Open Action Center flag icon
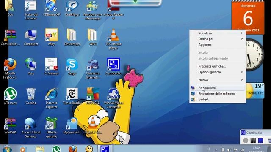 [x=235, y=150]
